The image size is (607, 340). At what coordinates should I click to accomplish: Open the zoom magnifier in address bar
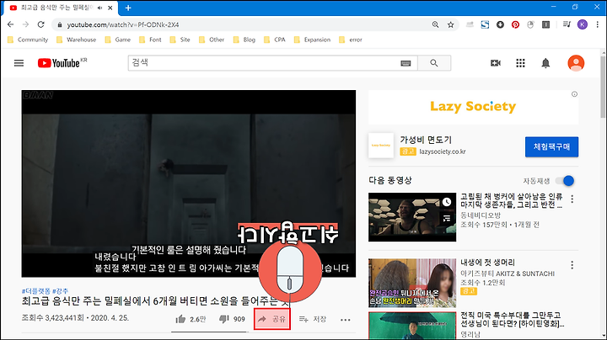point(436,24)
